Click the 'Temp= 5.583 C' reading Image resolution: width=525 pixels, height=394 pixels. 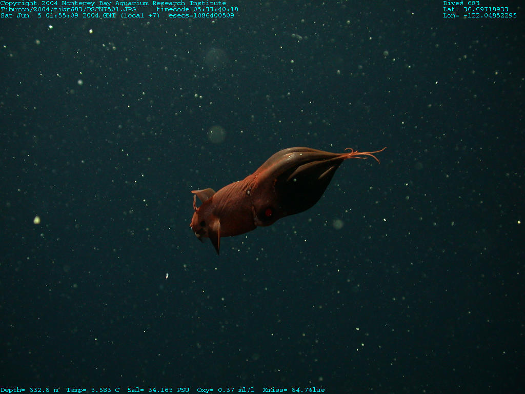93,390
